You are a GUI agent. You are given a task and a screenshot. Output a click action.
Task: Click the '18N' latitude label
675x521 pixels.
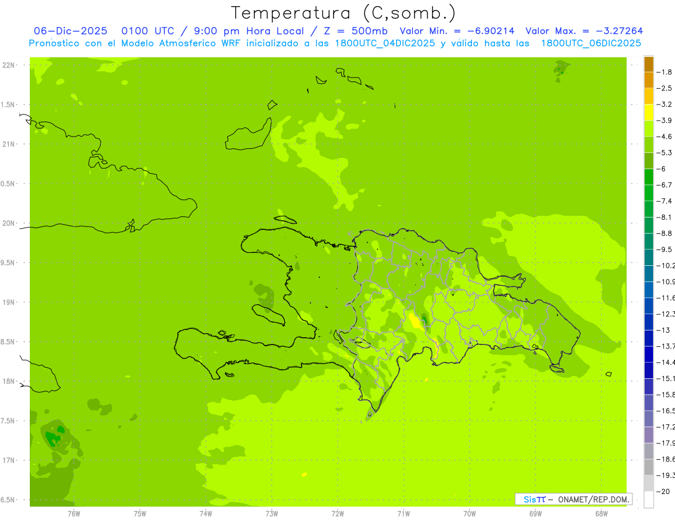9,381
